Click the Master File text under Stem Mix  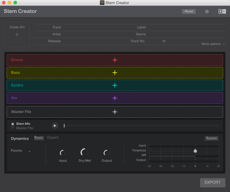coord(24,128)
